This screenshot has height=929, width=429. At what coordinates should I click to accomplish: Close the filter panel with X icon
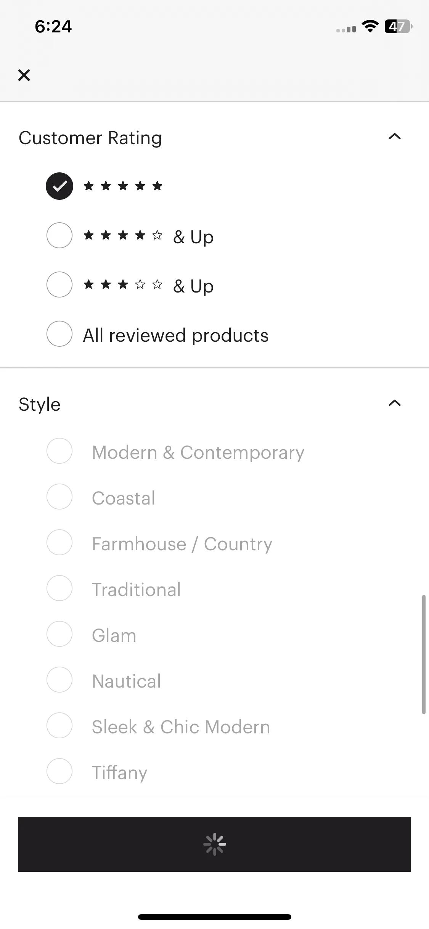point(24,75)
